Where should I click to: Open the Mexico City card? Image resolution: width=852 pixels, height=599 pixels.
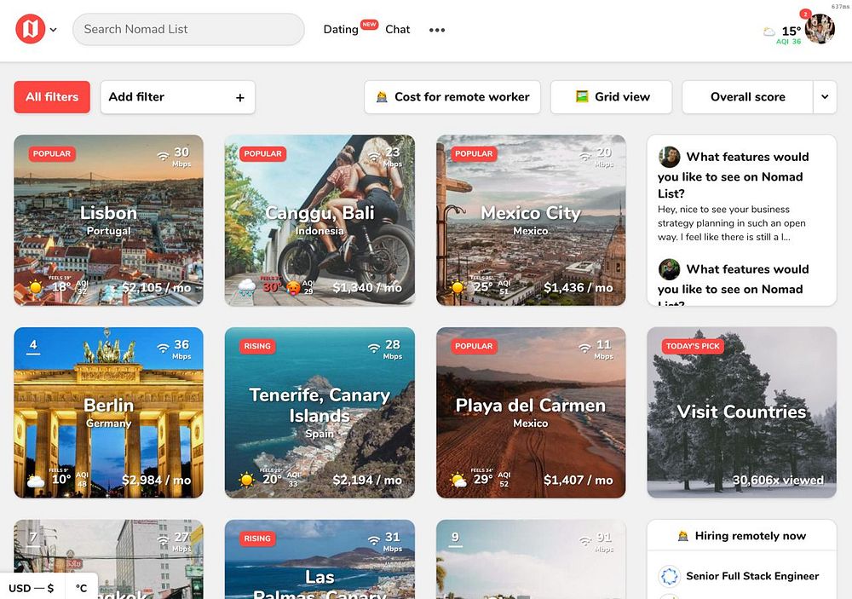pos(531,220)
